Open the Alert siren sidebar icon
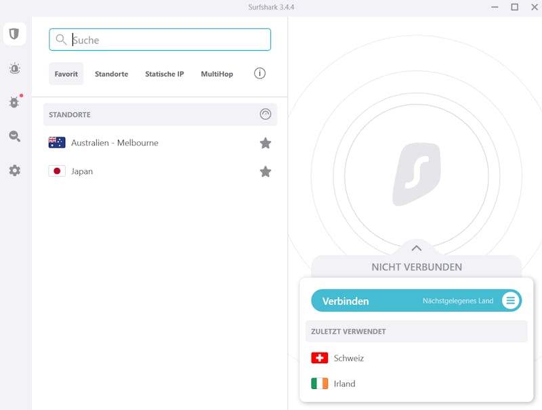 (14, 68)
